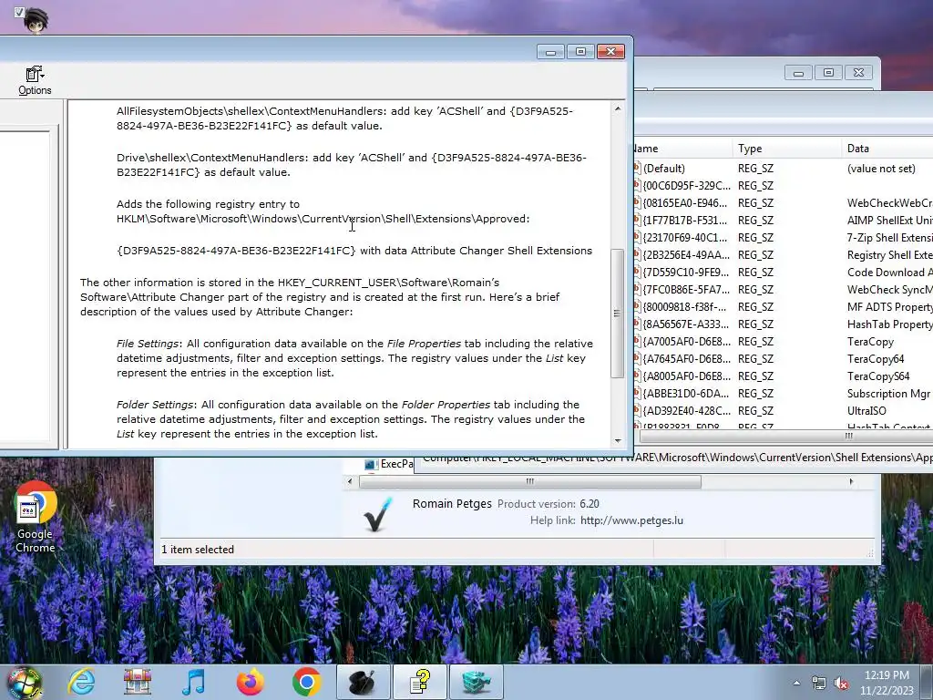
Task: Open Google Chrome from the taskbar
Action: [x=307, y=682]
